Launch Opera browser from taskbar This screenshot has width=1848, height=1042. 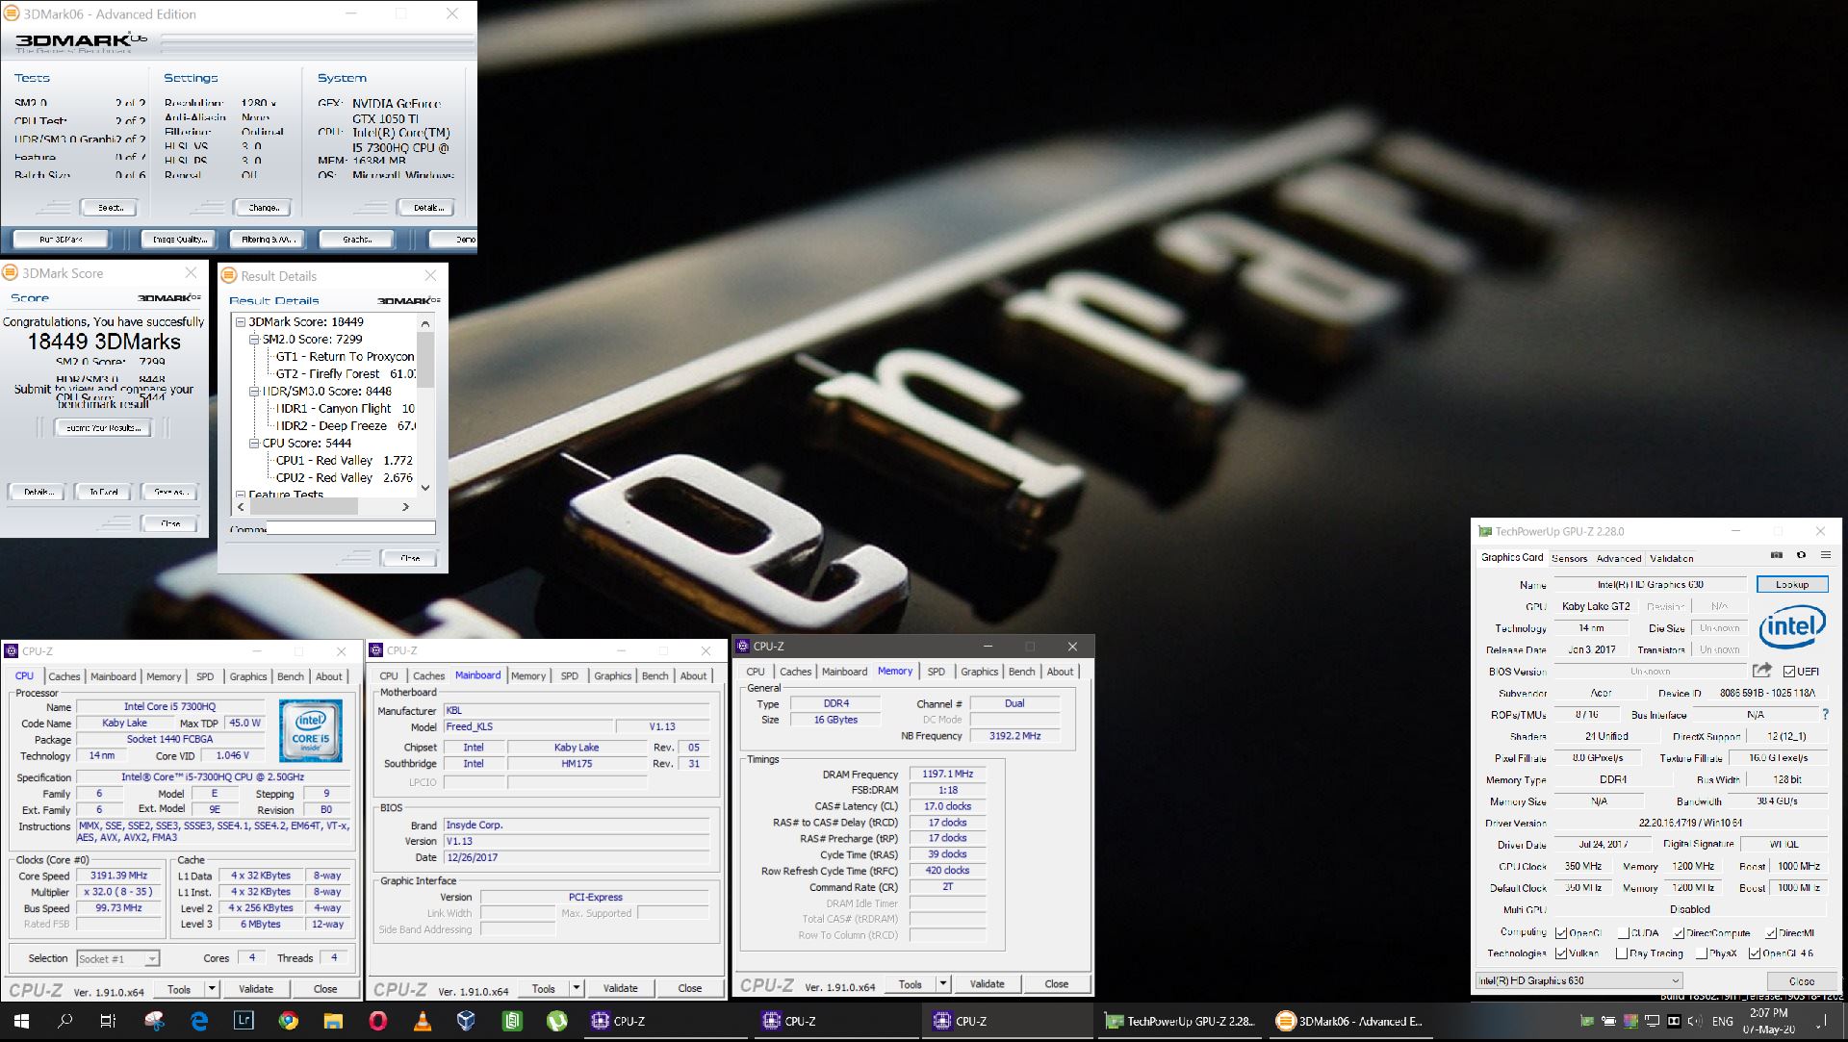tap(377, 1021)
